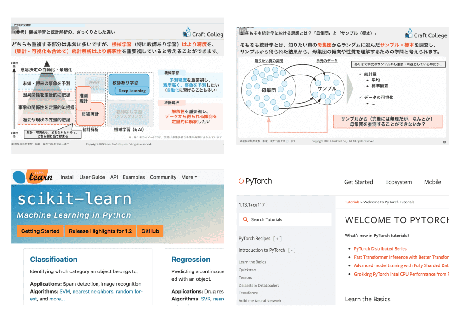Open Examples in scikit-learn navbar
The height and width of the screenshot is (323, 460).
click(x=134, y=177)
